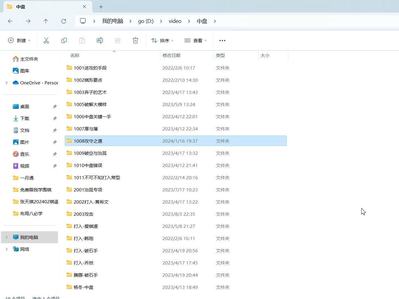Click the Share icon in toolbar

coord(118,40)
